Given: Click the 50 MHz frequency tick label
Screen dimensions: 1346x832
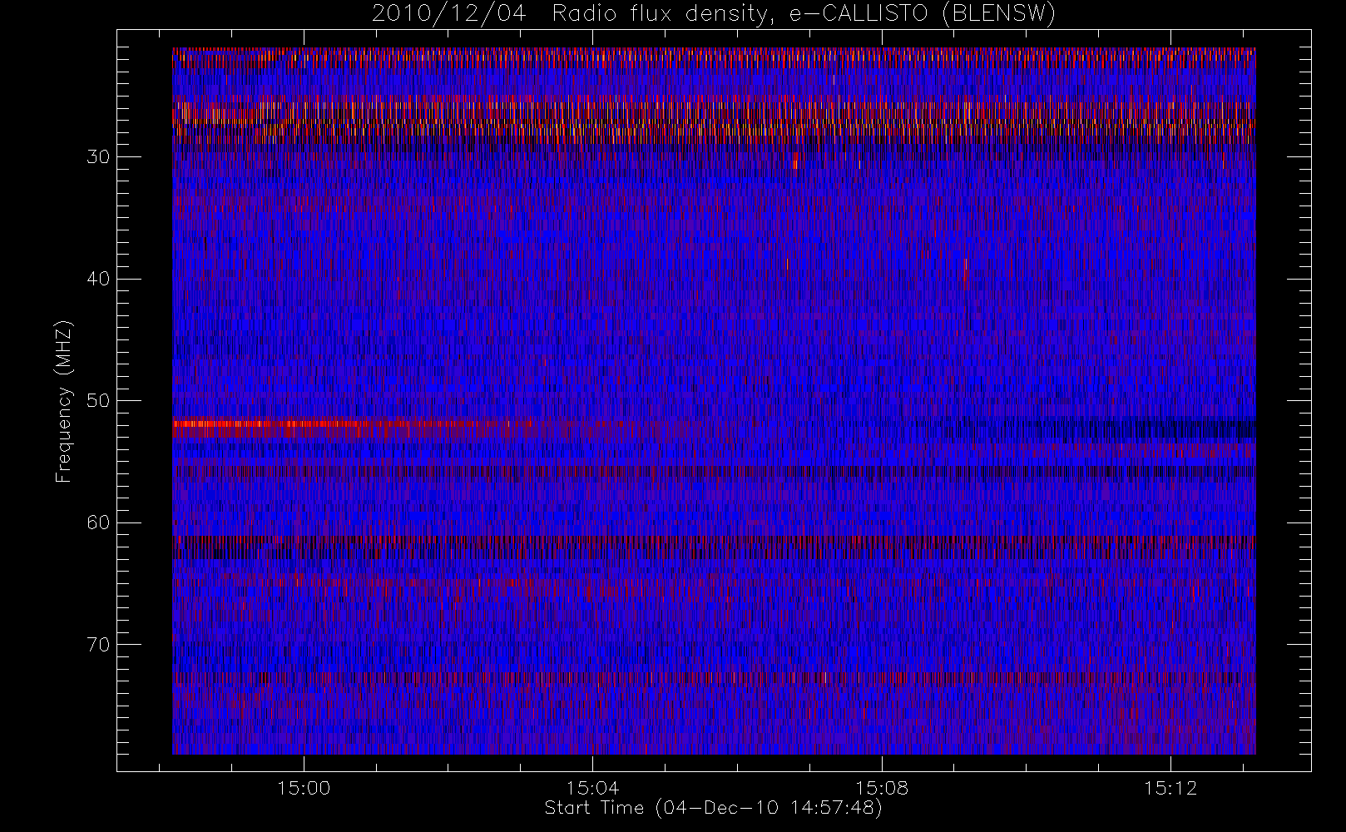Looking at the screenshot, I should click(98, 401).
